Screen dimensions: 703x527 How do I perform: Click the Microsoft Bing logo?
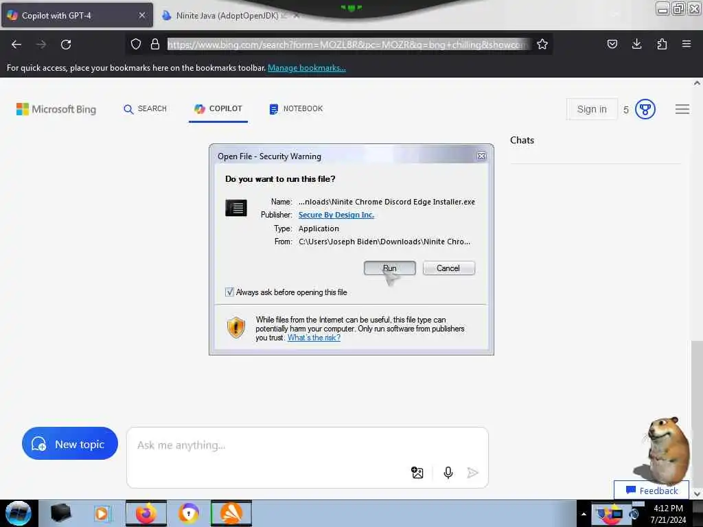(56, 109)
